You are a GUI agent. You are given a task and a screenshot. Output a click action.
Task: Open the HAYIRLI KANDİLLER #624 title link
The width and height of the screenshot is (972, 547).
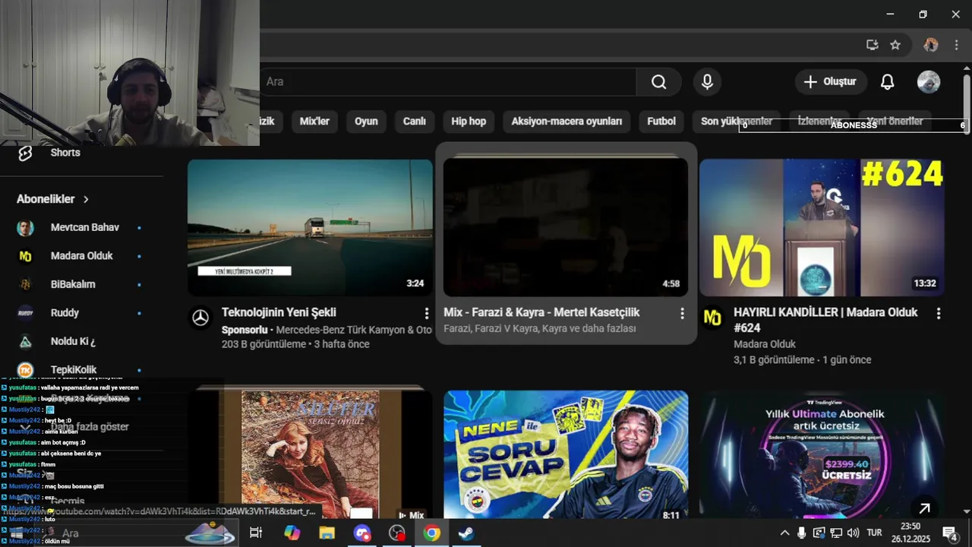pos(825,320)
